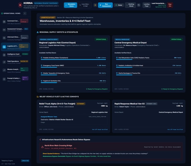Click the bridge hazard warning triangle icon
191x166 pixels.
pyautogui.click(x=42, y=147)
